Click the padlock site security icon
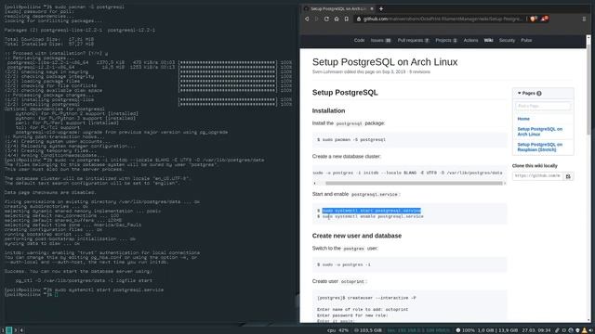The width and height of the screenshot is (595, 334). click(359, 19)
